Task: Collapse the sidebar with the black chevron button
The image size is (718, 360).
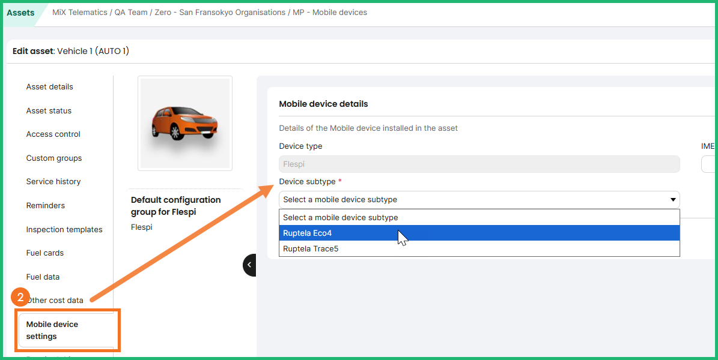Action: (249, 265)
